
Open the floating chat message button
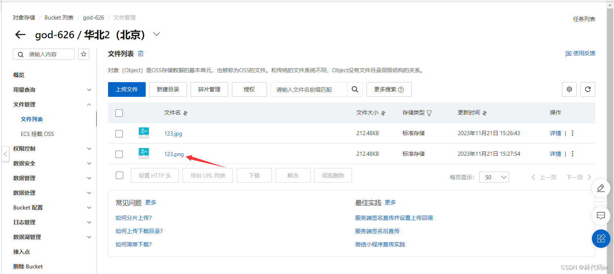[x=601, y=215]
